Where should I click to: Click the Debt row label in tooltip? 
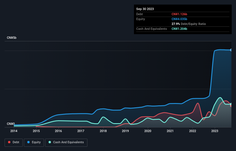[x=139, y=14]
